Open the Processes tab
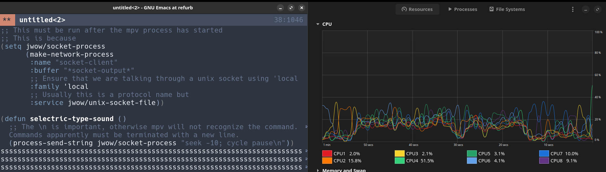The width and height of the screenshot is (606, 172). [463, 9]
